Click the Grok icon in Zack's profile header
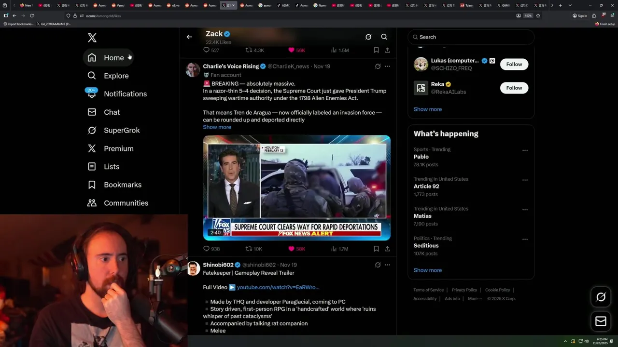The width and height of the screenshot is (618, 347). pos(368,37)
